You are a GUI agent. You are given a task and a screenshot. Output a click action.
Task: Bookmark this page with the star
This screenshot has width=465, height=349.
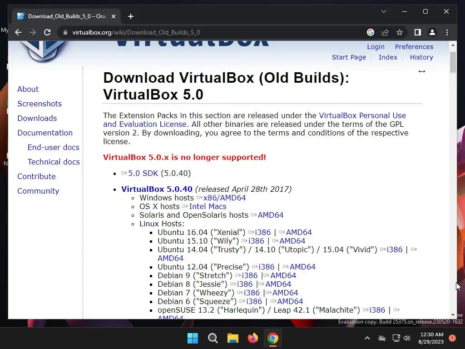[400, 32]
